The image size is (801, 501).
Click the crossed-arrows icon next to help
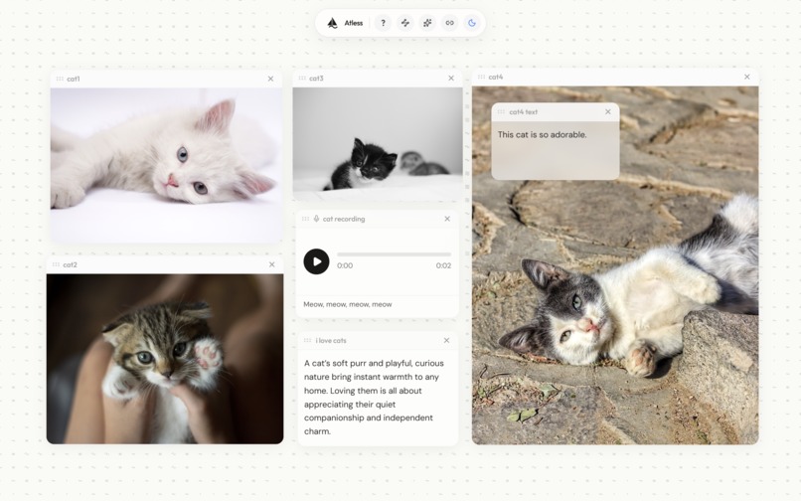coord(405,23)
